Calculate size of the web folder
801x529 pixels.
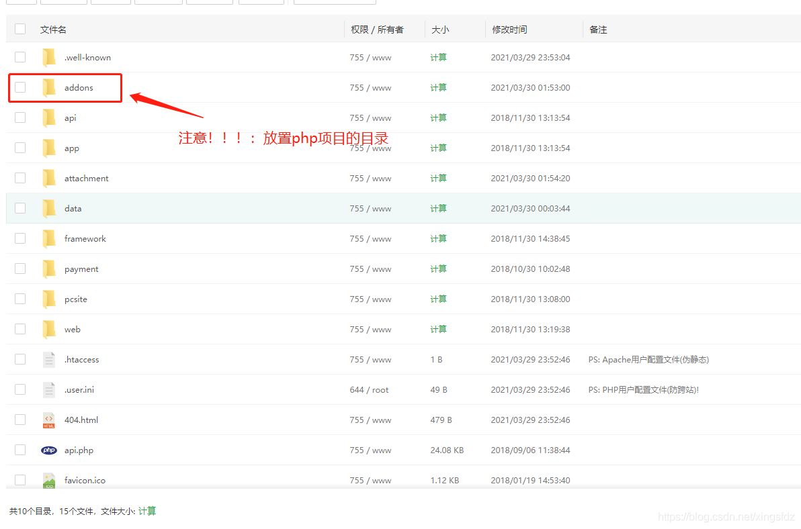pyautogui.click(x=438, y=330)
